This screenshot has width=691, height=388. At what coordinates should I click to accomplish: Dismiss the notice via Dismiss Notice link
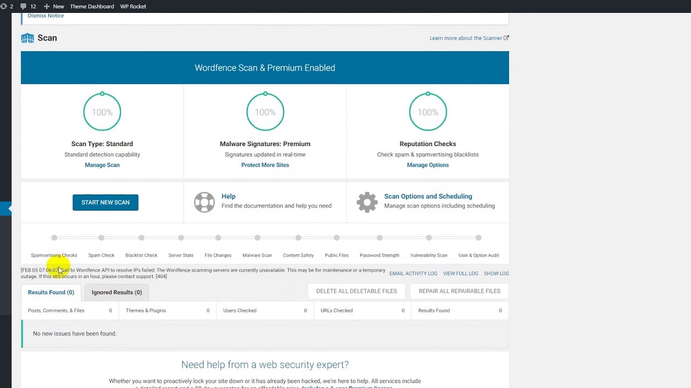[x=46, y=16]
